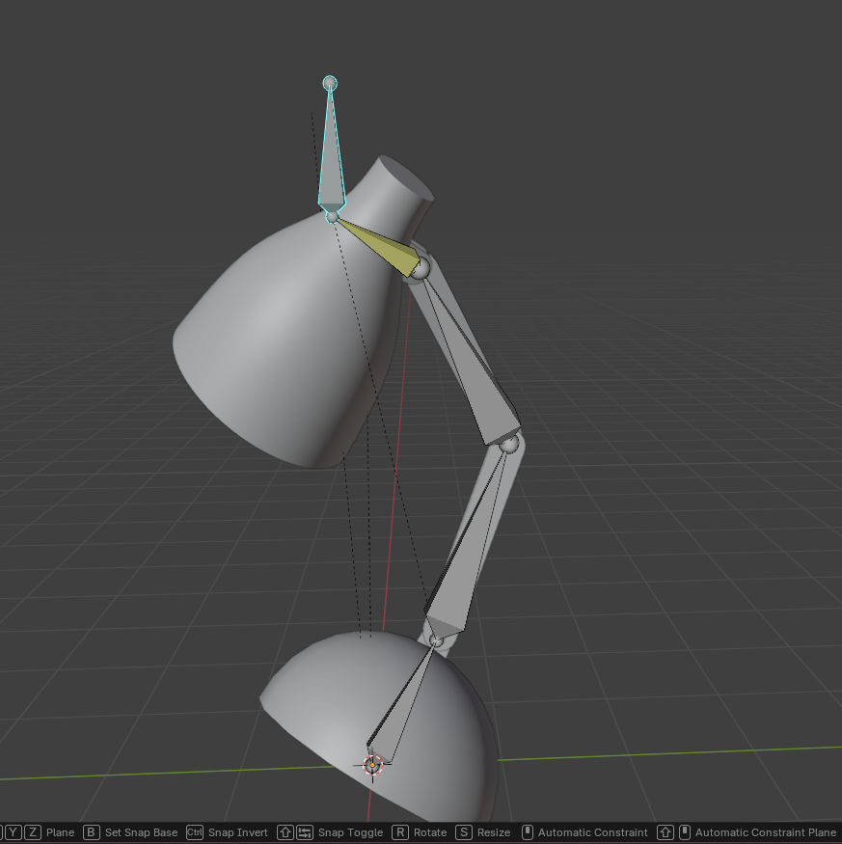Click the 3D cursor at the lamp base
Image resolution: width=842 pixels, height=844 pixels.
point(372,764)
